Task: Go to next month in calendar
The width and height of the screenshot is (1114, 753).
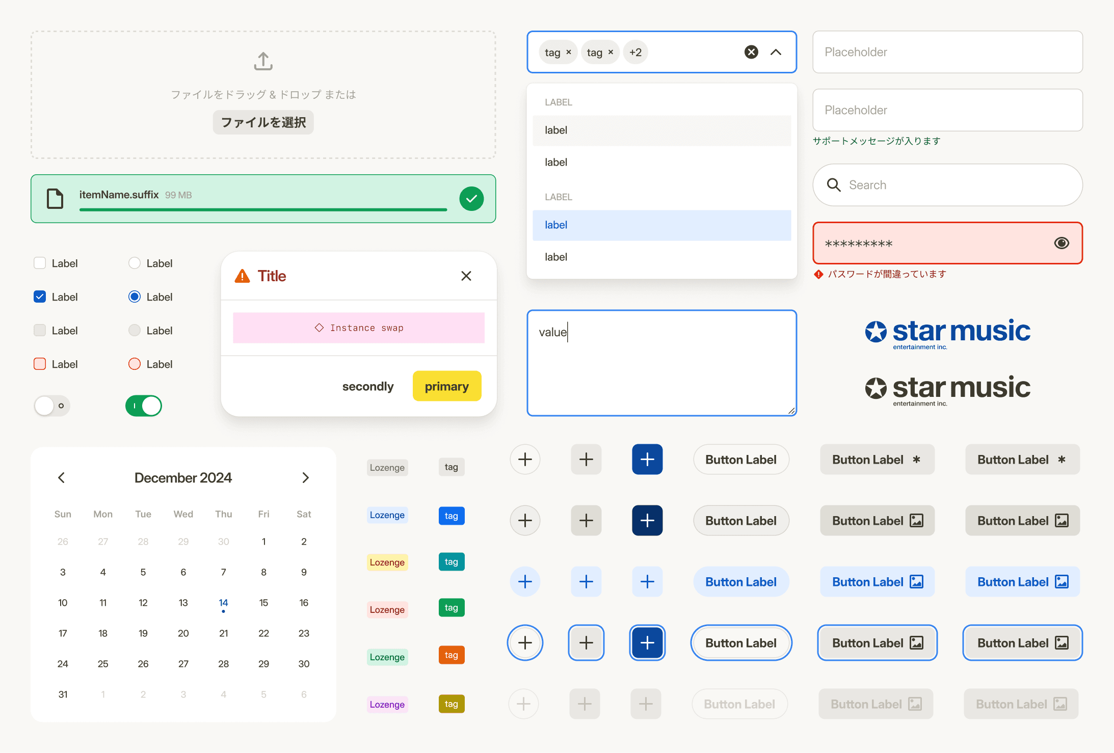Action: point(305,477)
